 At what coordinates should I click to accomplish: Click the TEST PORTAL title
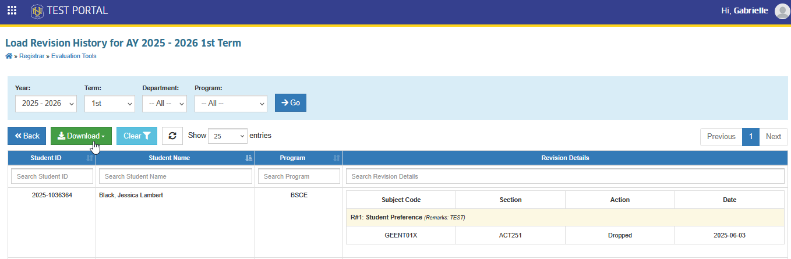(x=77, y=10)
